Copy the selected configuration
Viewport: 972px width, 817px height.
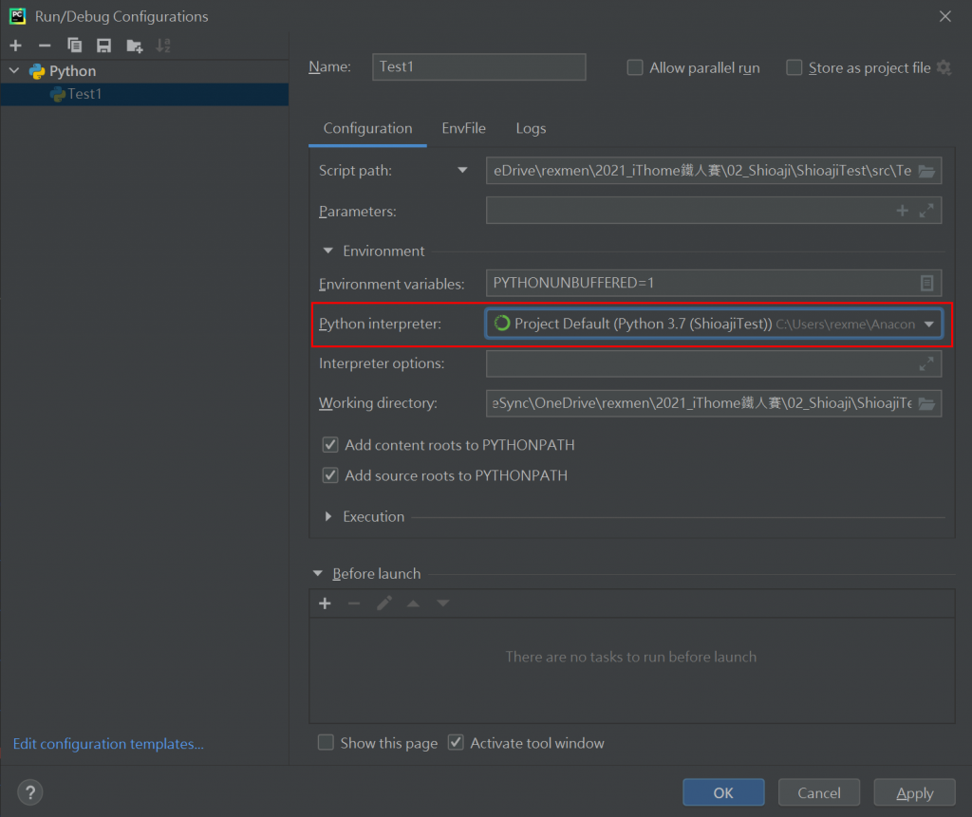(74, 46)
